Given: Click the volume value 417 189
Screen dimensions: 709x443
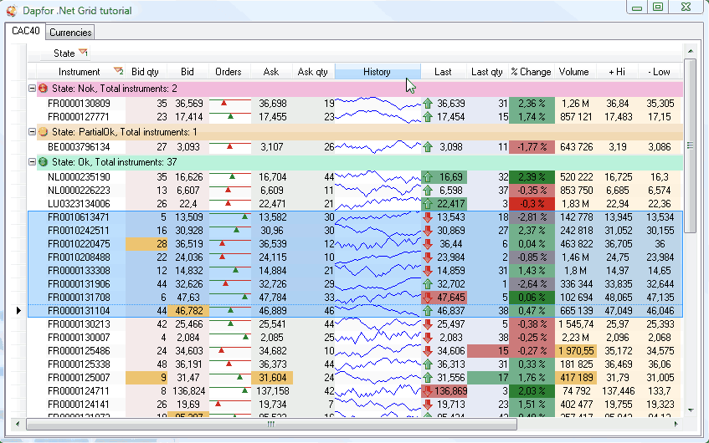Looking at the screenshot, I should (576, 378).
